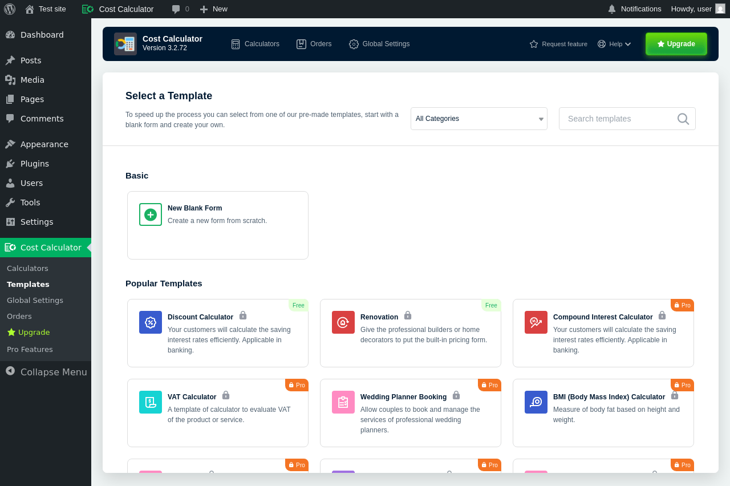
Task: Click the Free badge on Discount Calculator
Action: [x=298, y=305]
